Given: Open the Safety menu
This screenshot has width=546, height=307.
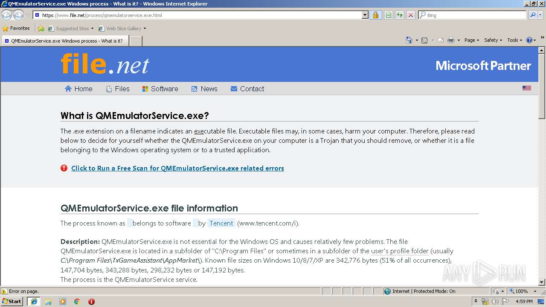Looking at the screenshot, I should [x=493, y=40].
